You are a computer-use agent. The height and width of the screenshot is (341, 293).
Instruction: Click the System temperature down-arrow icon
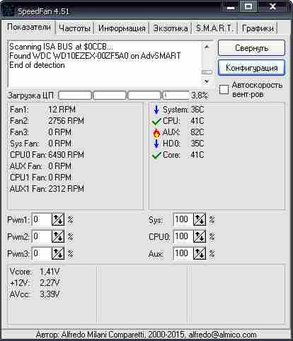tap(156, 110)
